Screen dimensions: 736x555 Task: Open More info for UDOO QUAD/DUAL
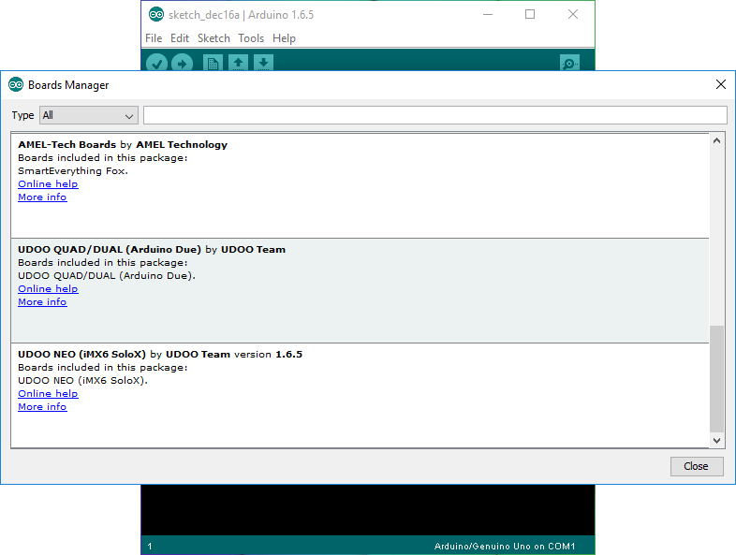point(42,301)
